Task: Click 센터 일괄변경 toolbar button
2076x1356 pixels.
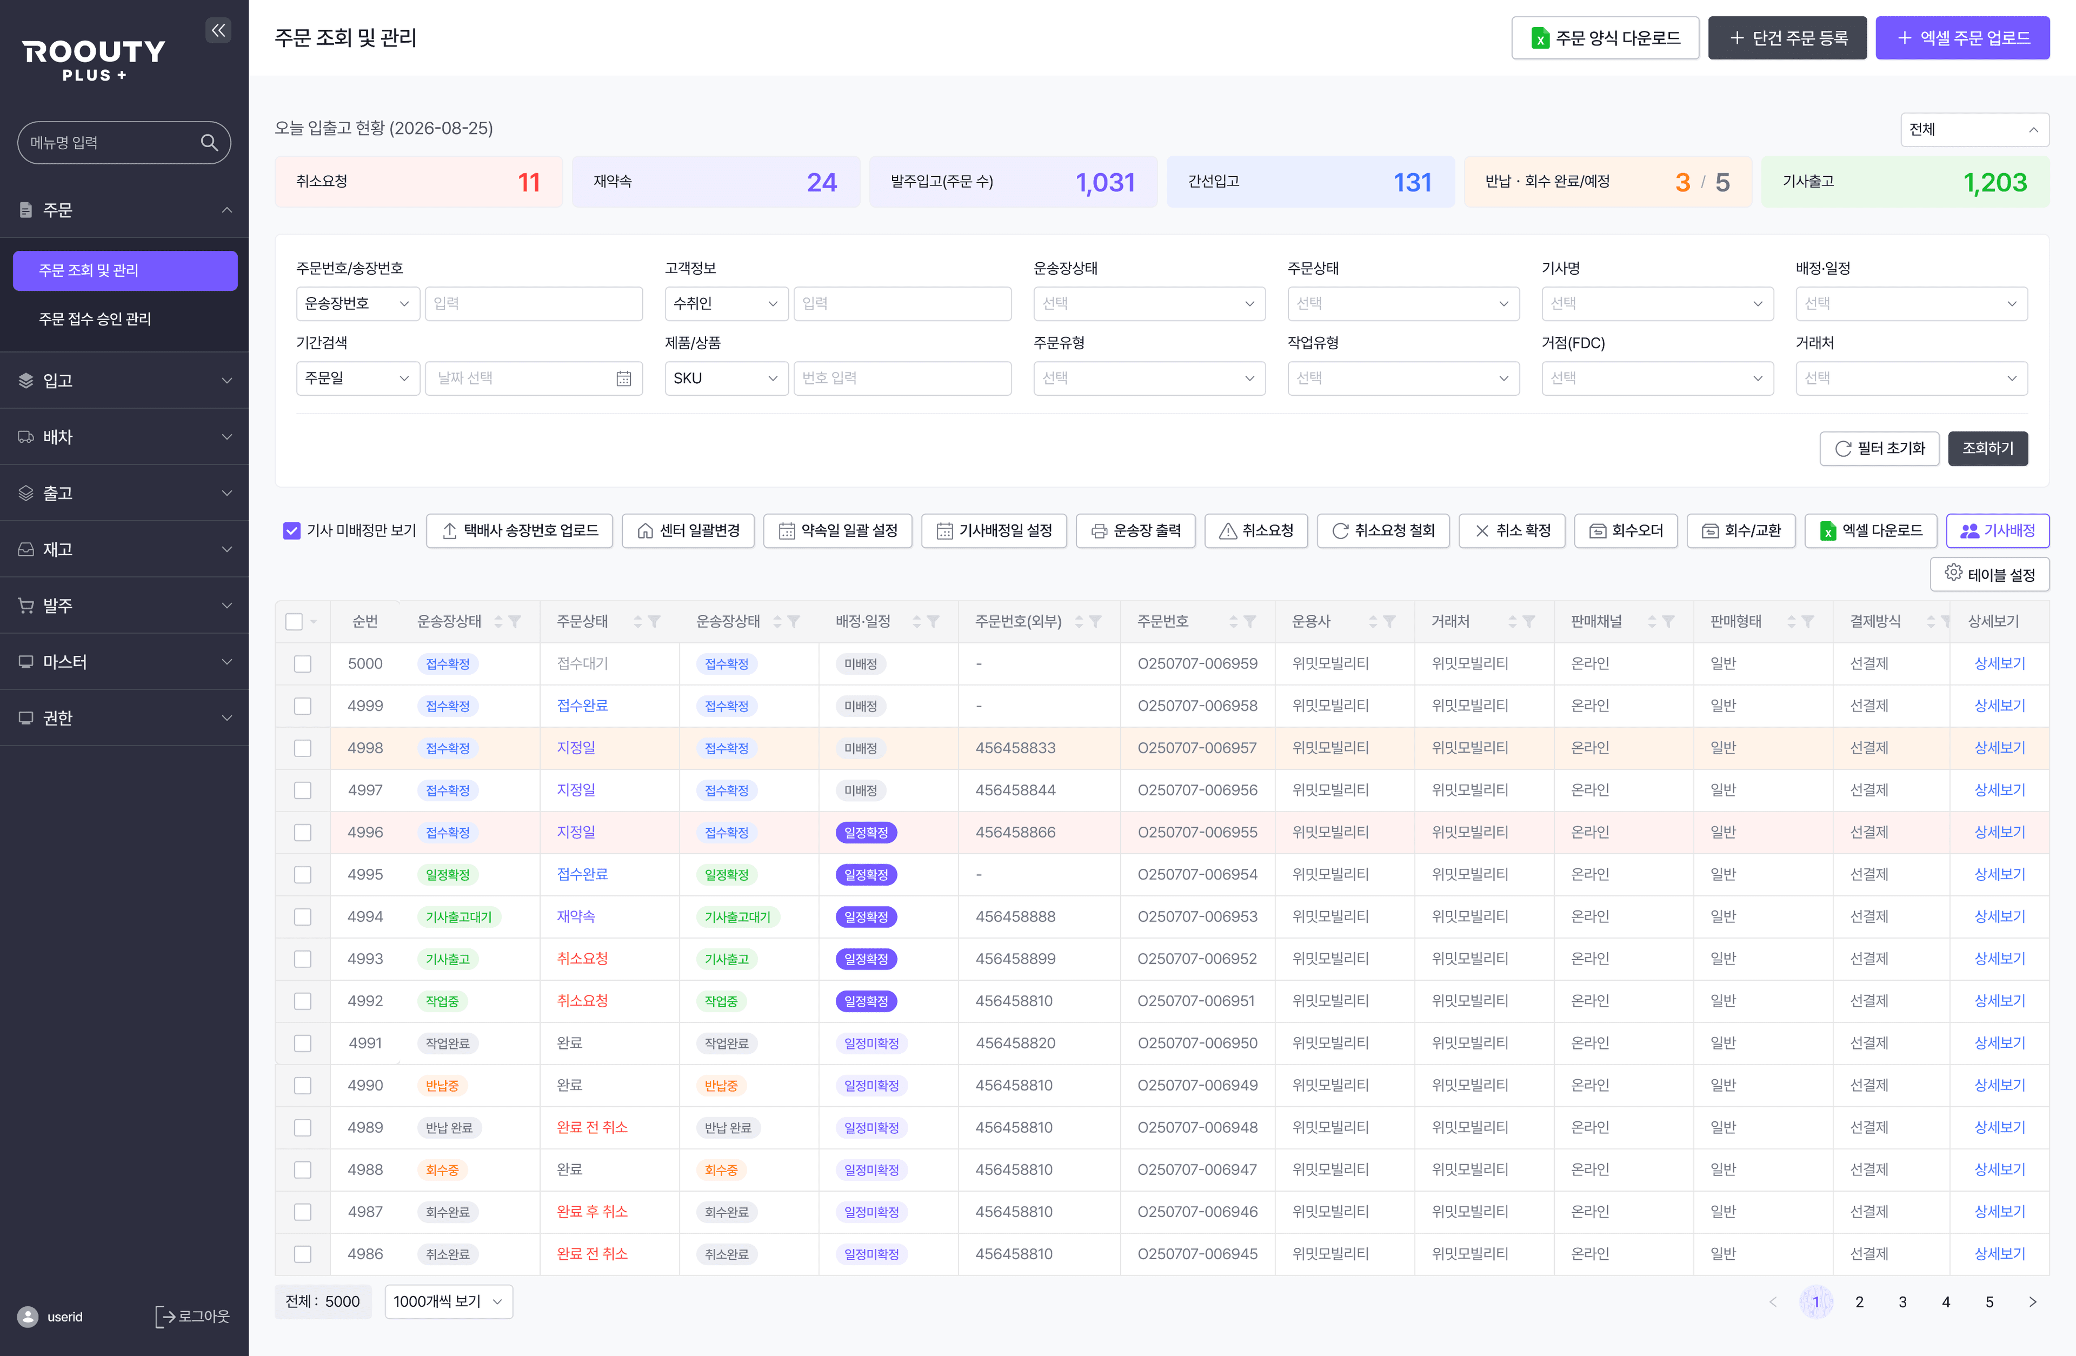Action: [688, 530]
